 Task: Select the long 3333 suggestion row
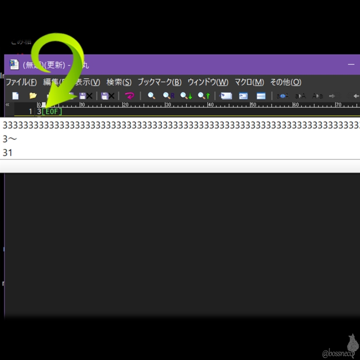(x=180, y=126)
